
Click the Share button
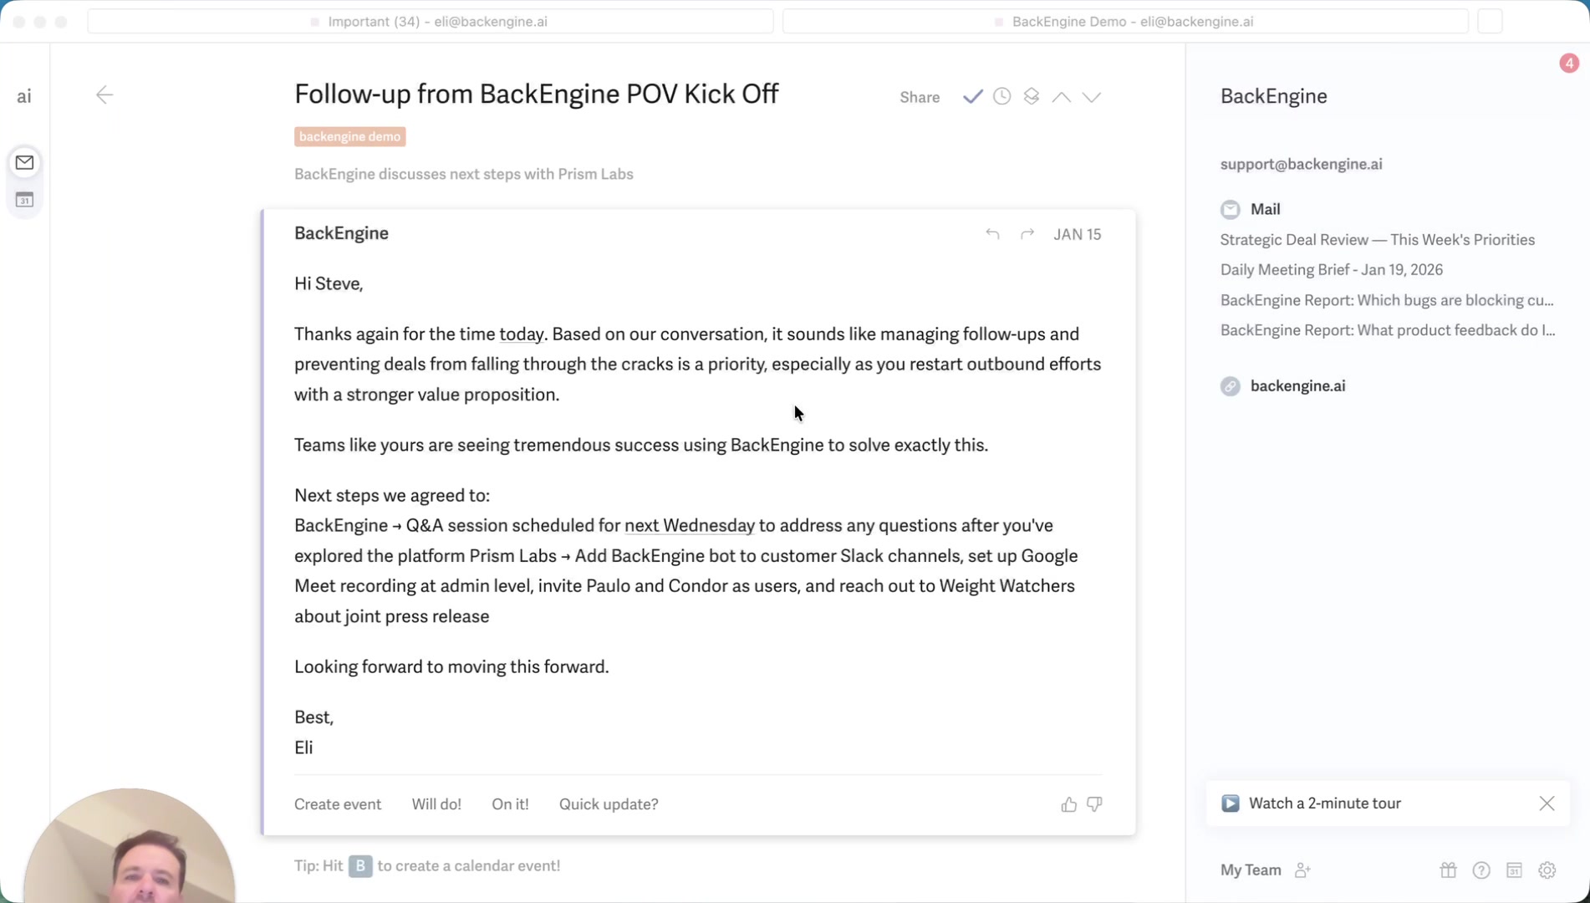[920, 97]
